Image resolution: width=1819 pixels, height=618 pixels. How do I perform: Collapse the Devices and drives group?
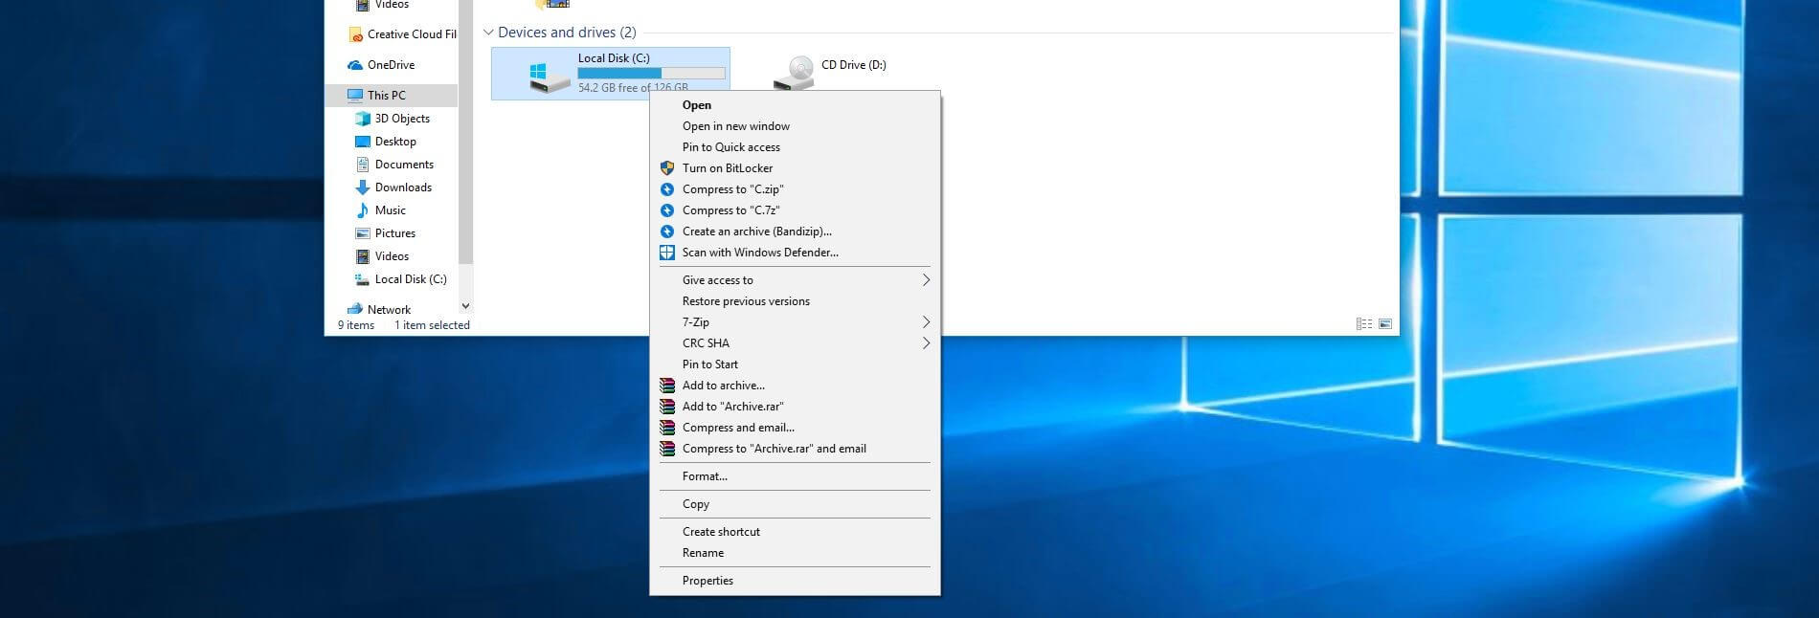488,33
